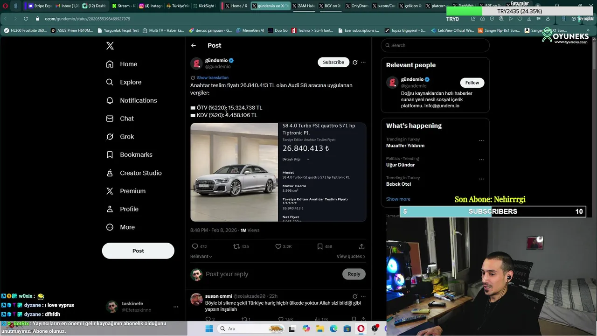Open three-dot menu on gündemio post
This screenshot has width=597, height=336.
coord(363,62)
